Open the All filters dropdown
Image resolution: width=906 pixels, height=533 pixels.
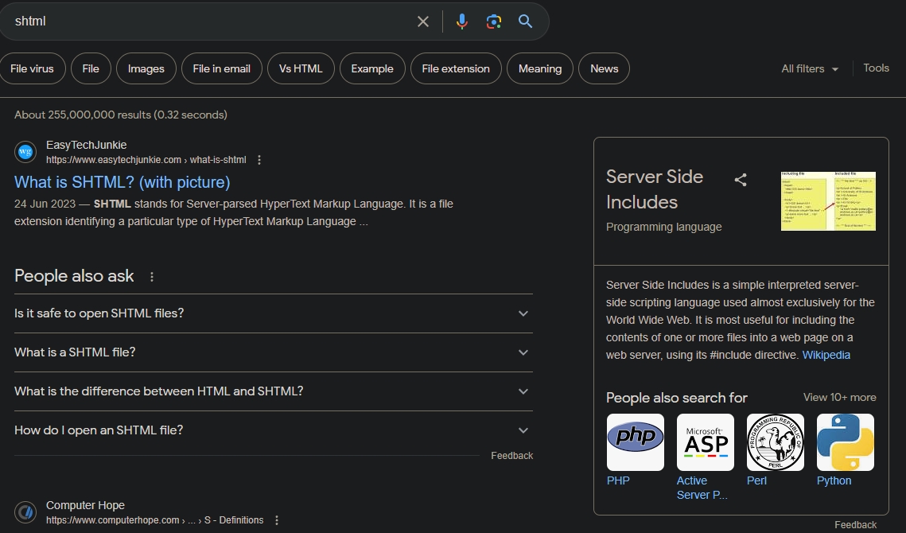[x=810, y=69]
